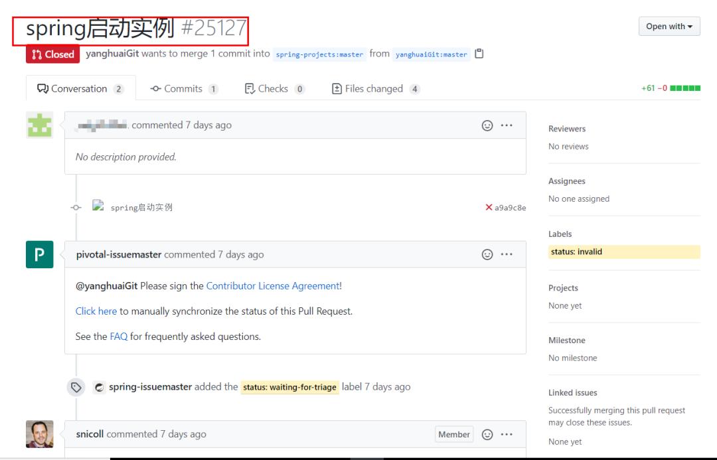This screenshot has height=460, width=717.
Task: Switch to the Files changed tab
Action: coord(376,88)
